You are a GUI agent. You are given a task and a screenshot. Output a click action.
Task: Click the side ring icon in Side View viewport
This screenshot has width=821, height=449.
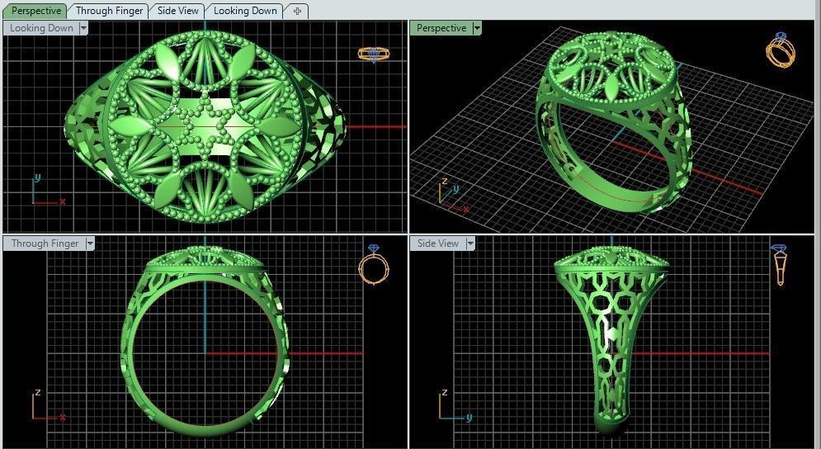pos(780,265)
